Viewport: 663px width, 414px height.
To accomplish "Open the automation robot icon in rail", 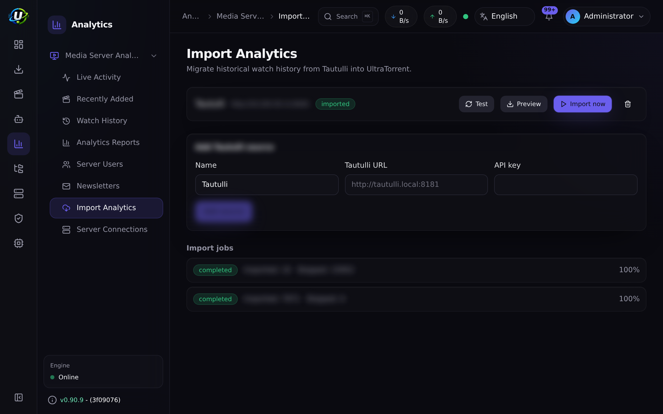I will [18, 119].
